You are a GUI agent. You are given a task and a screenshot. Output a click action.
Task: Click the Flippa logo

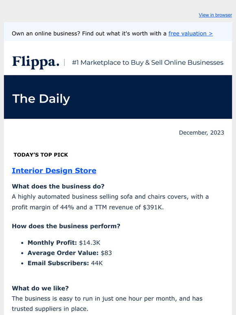36,62
